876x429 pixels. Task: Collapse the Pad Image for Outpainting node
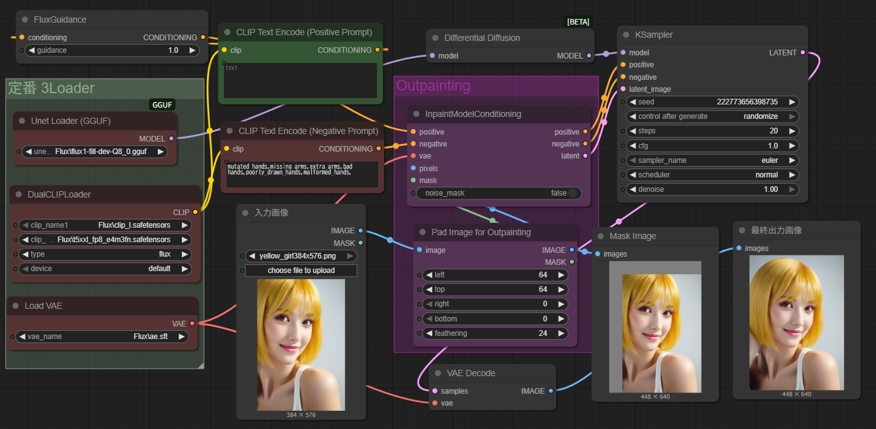pos(423,232)
